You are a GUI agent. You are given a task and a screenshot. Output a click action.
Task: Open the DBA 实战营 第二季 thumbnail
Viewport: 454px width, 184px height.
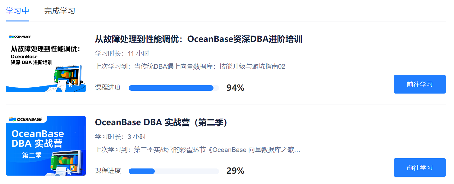click(x=46, y=145)
